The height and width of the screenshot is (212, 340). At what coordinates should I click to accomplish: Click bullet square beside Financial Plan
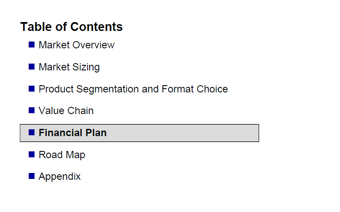click(x=31, y=132)
